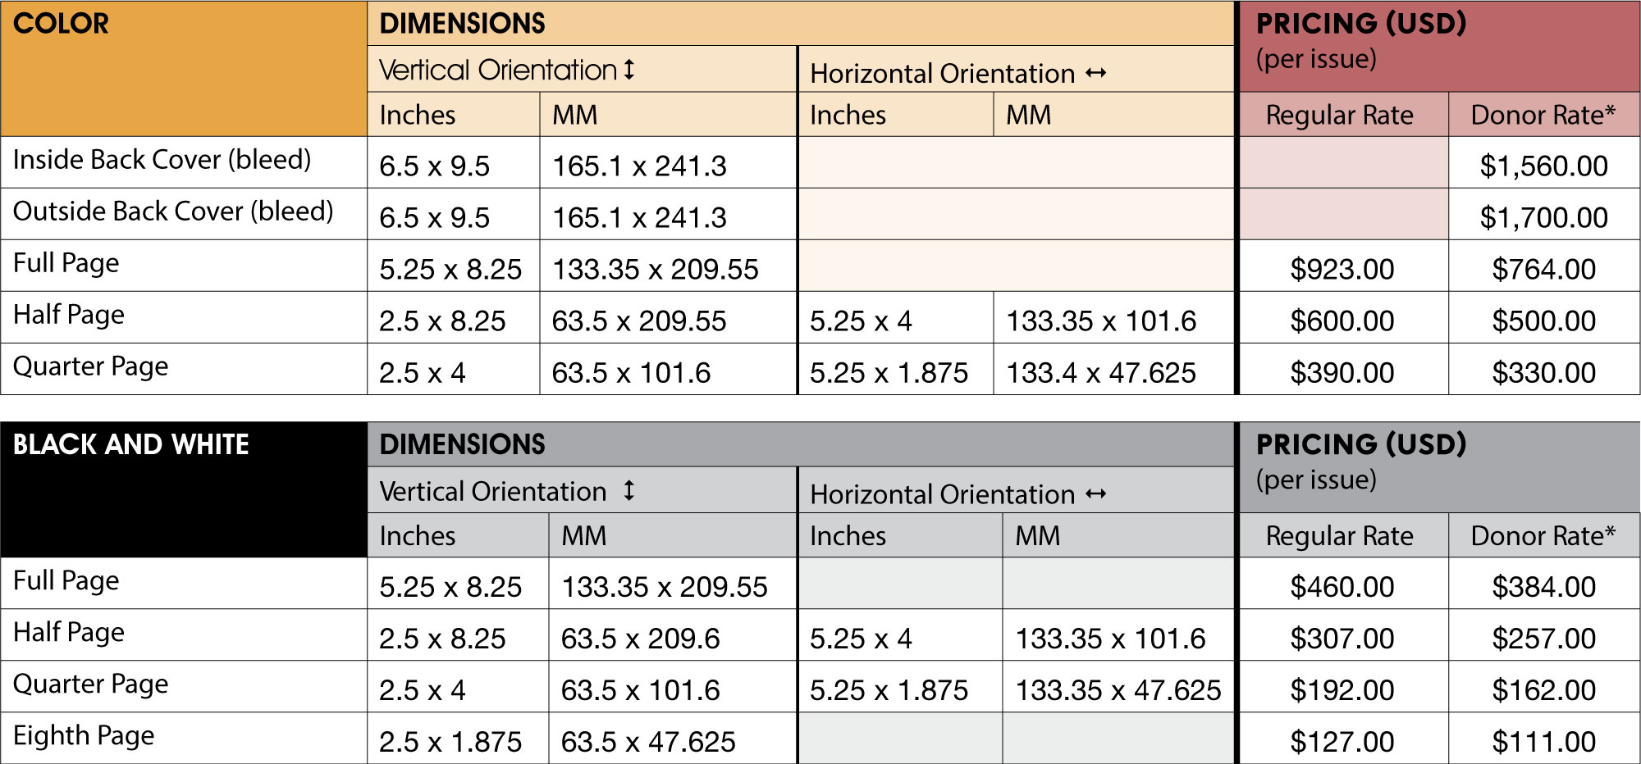
Task: Click the vertical arrow icon in Color table
Action: click(x=629, y=69)
